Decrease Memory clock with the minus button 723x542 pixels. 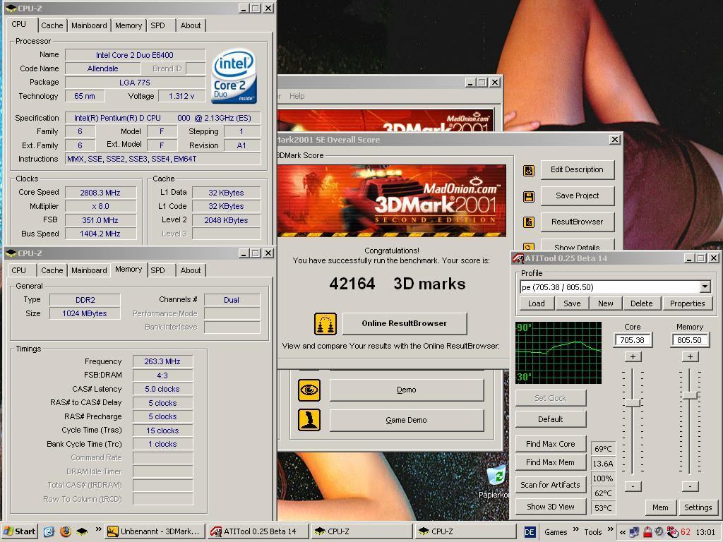[690, 486]
